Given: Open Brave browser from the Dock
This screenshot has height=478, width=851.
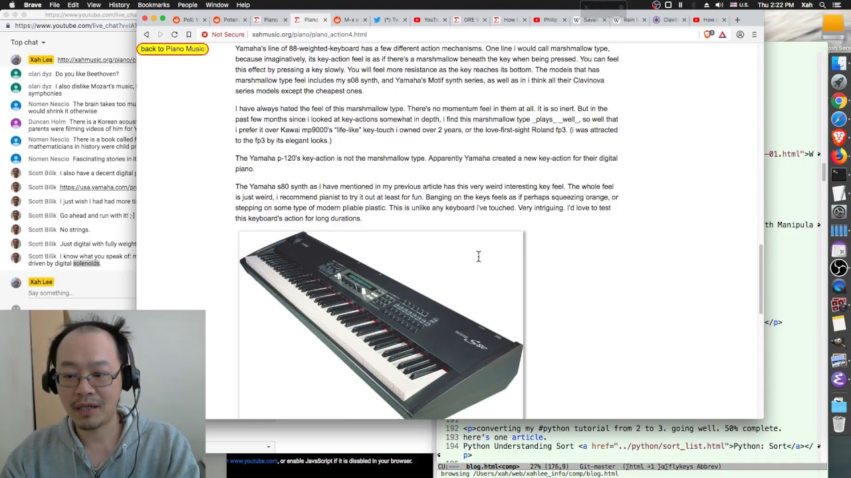Looking at the screenshot, I should (x=839, y=138).
